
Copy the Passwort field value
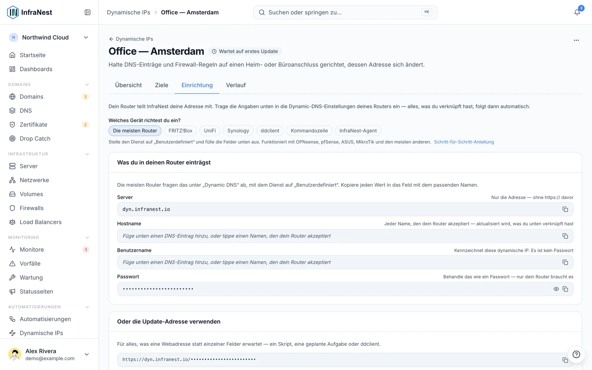coord(565,289)
